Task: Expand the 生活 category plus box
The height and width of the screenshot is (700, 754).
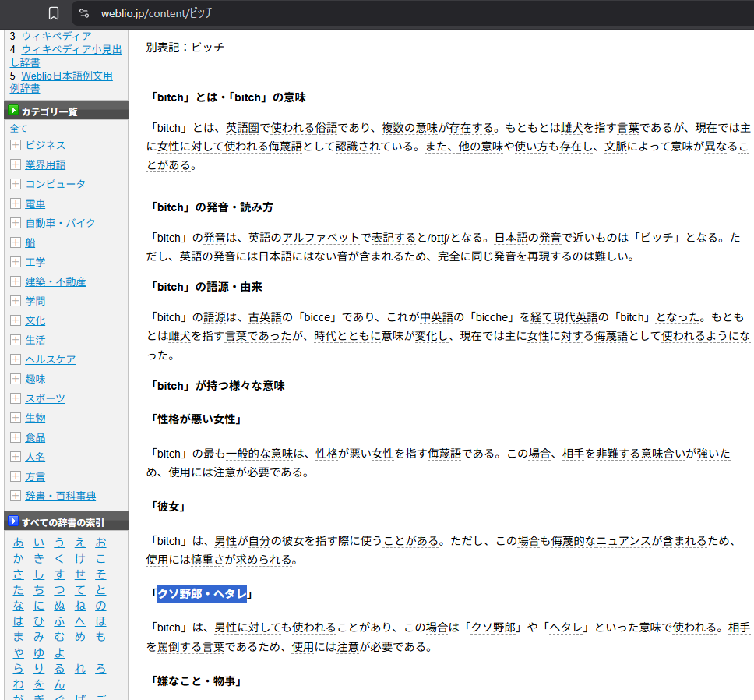Action: pyautogui.click(x=16, y=340)
